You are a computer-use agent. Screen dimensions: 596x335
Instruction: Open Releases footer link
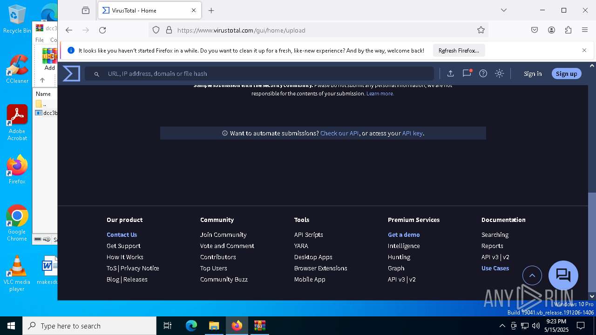coord(135,279)
